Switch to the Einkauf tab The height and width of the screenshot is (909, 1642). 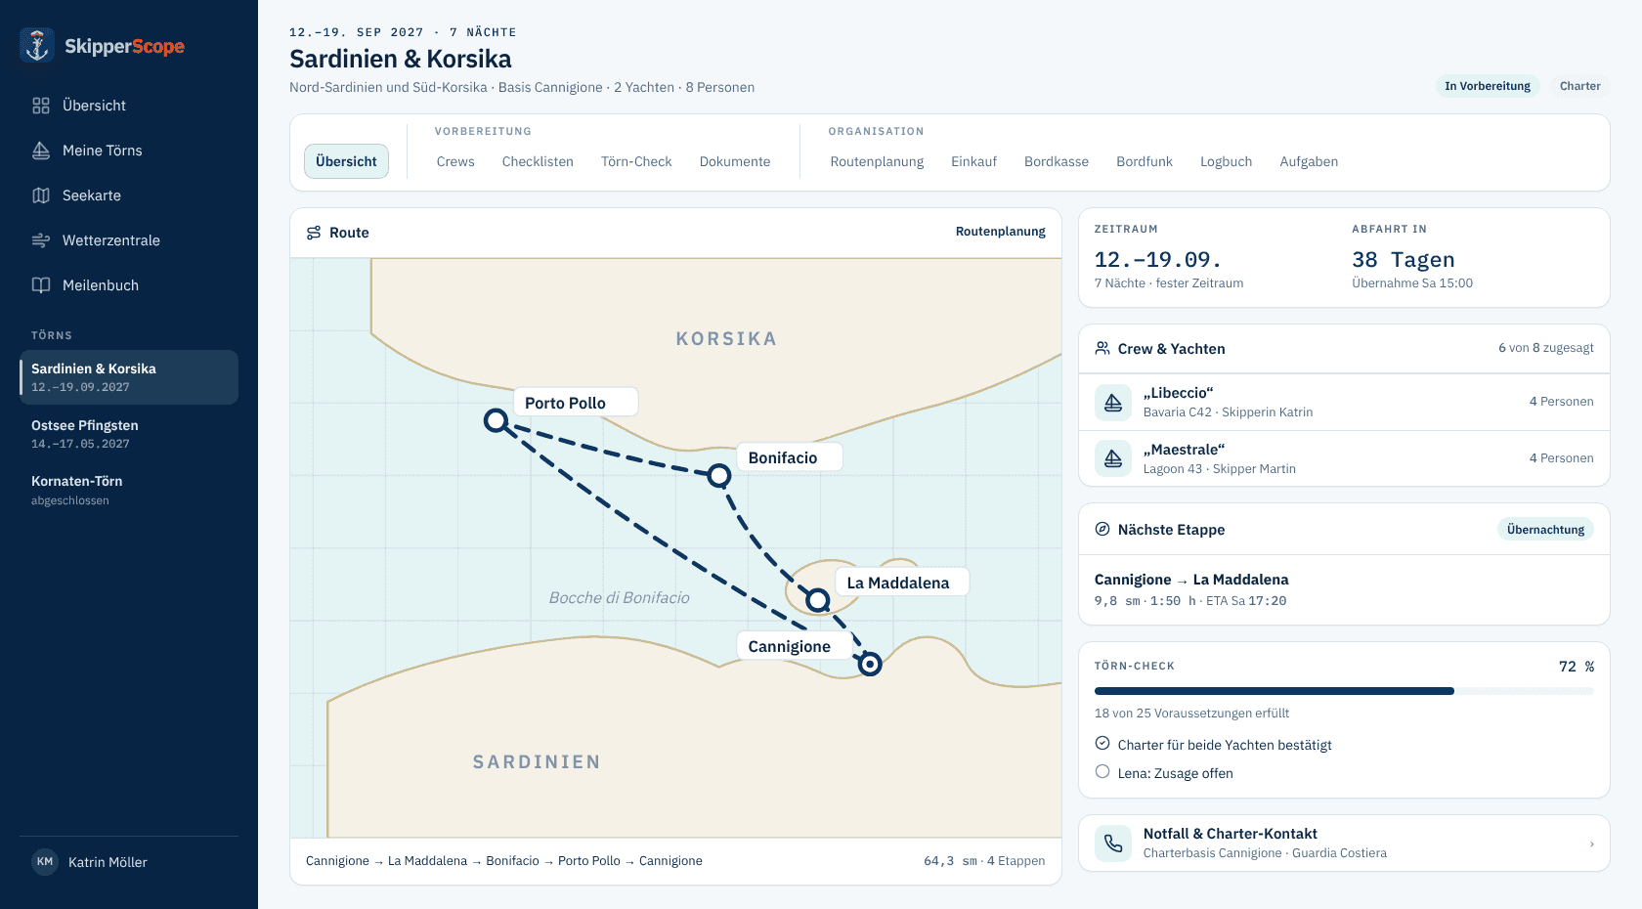pyautogui.click(x=973, y=161)
